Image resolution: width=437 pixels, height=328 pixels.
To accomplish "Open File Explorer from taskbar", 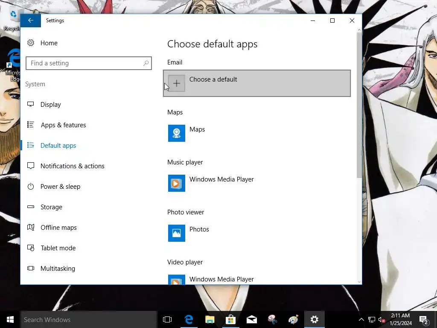I will click(210, 319).
